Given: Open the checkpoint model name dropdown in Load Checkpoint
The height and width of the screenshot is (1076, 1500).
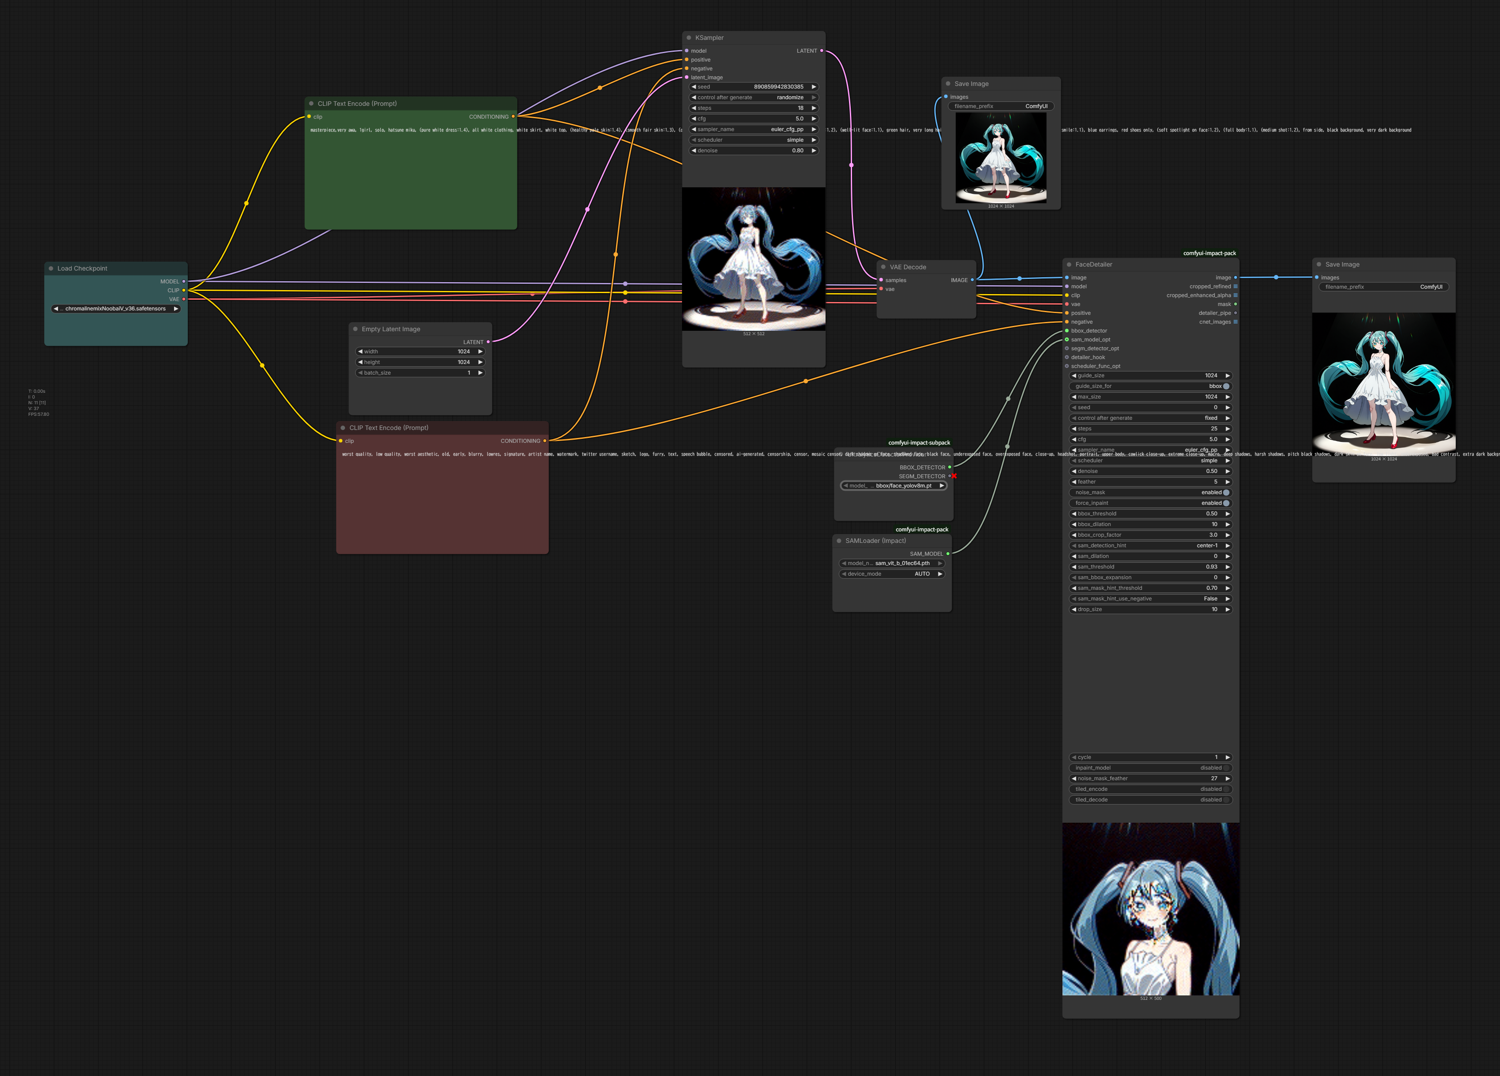Looking at the screenshot, I should pyautogui.click(x=116, y=309).
